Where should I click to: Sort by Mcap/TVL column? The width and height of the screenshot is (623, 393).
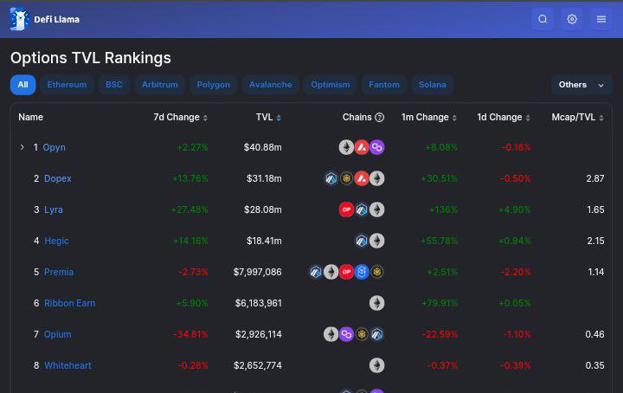[578, 117]
